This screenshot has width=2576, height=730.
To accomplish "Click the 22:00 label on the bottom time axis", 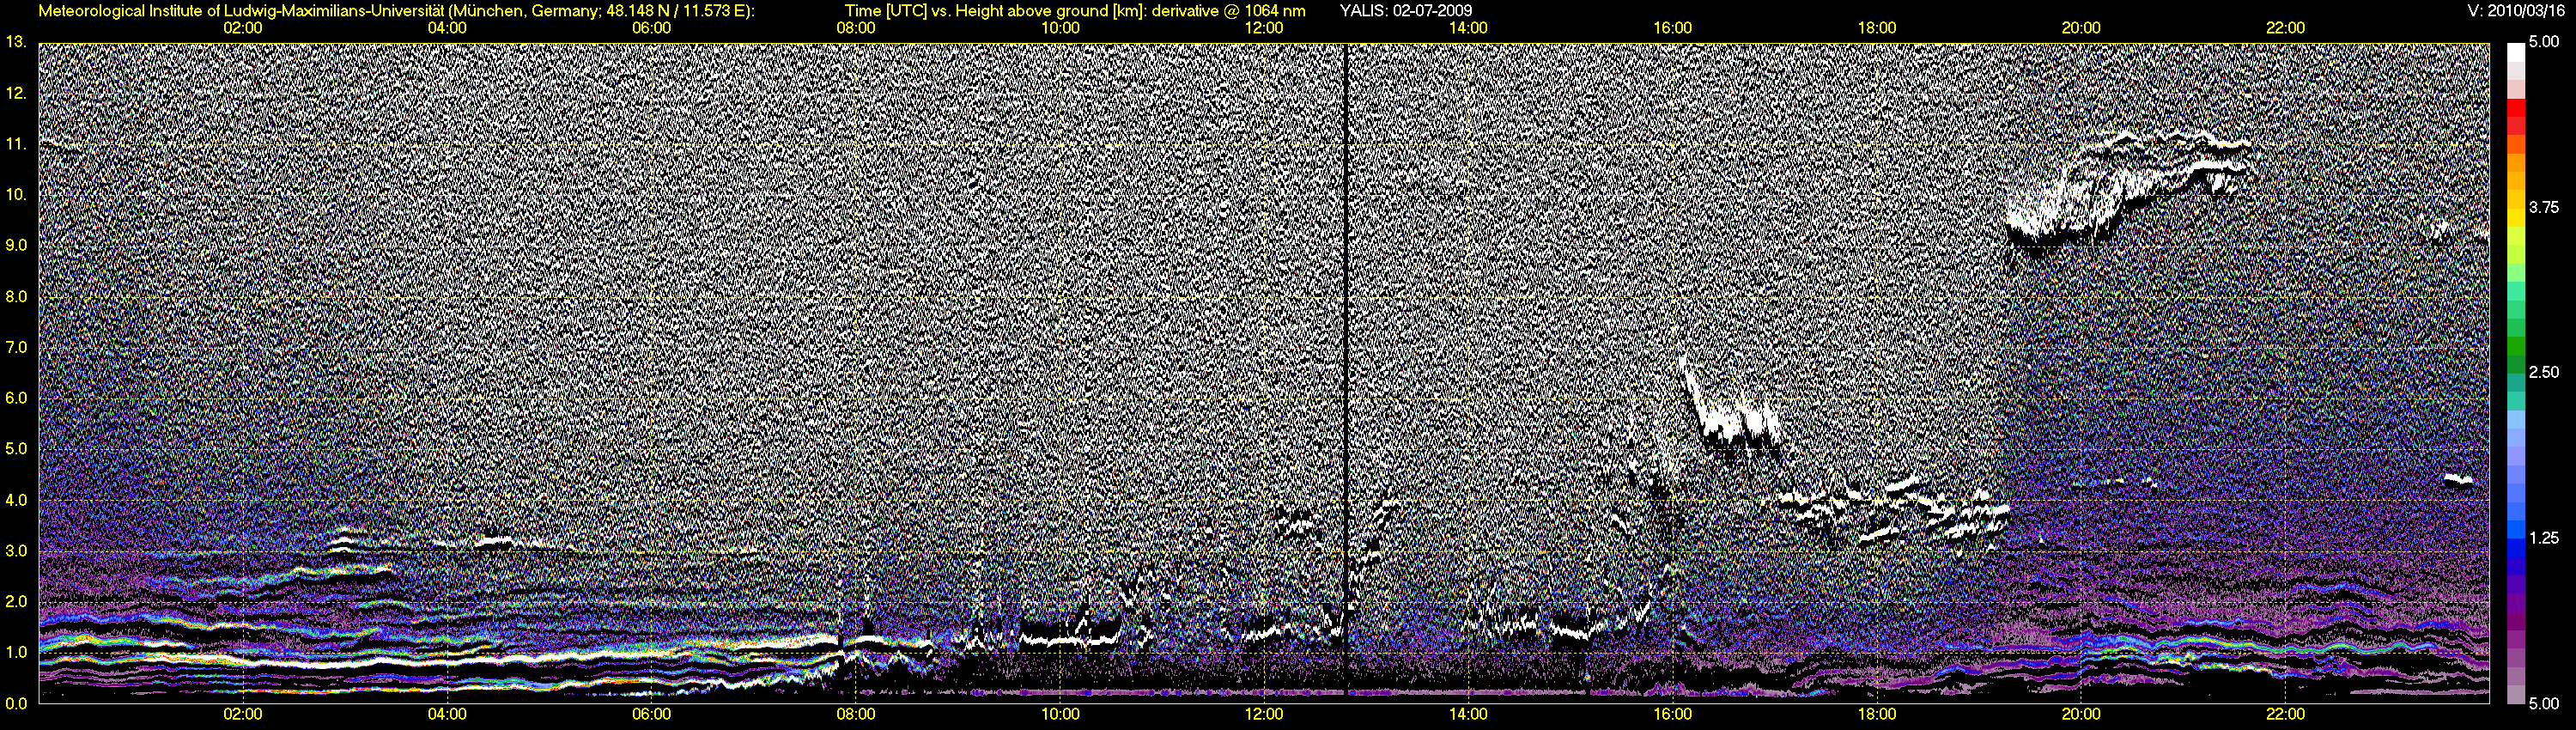I will coord(2286,715).
